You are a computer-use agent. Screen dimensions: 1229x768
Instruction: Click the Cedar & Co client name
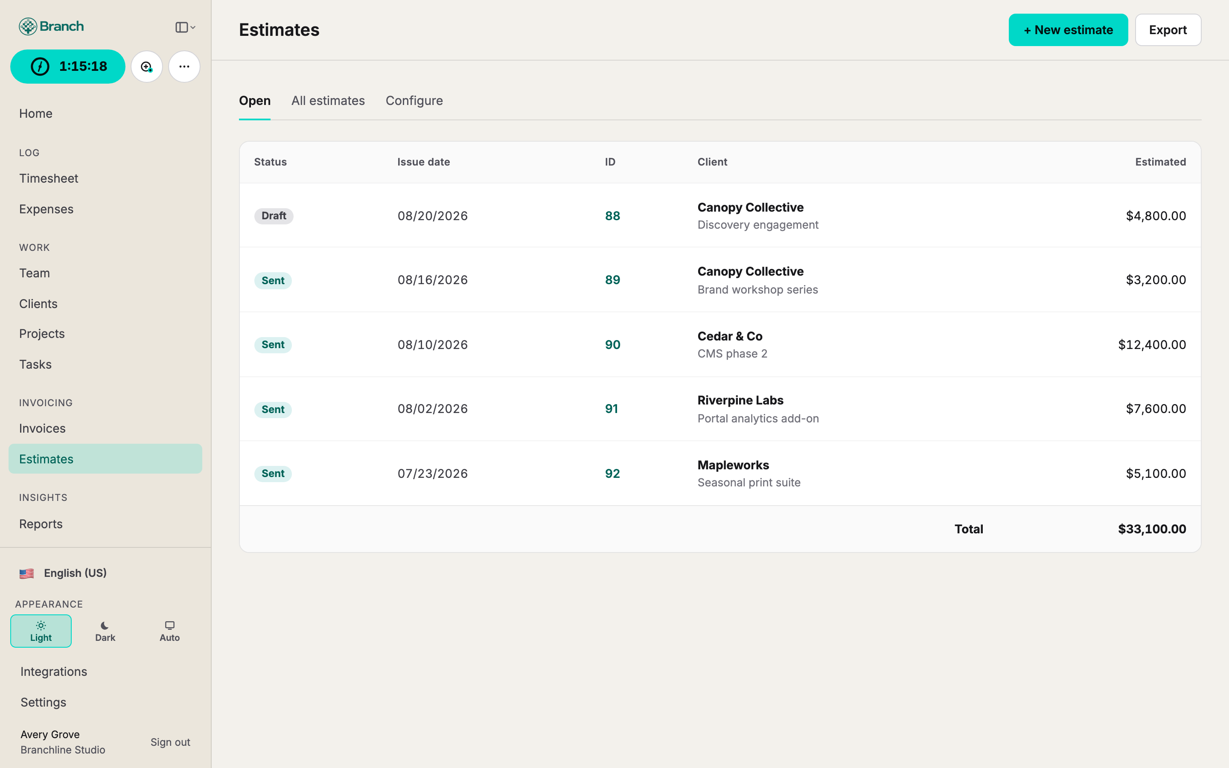pos(730,336)
